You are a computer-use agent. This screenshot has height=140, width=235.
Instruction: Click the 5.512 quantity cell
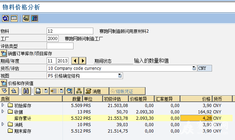click(77, 131)
